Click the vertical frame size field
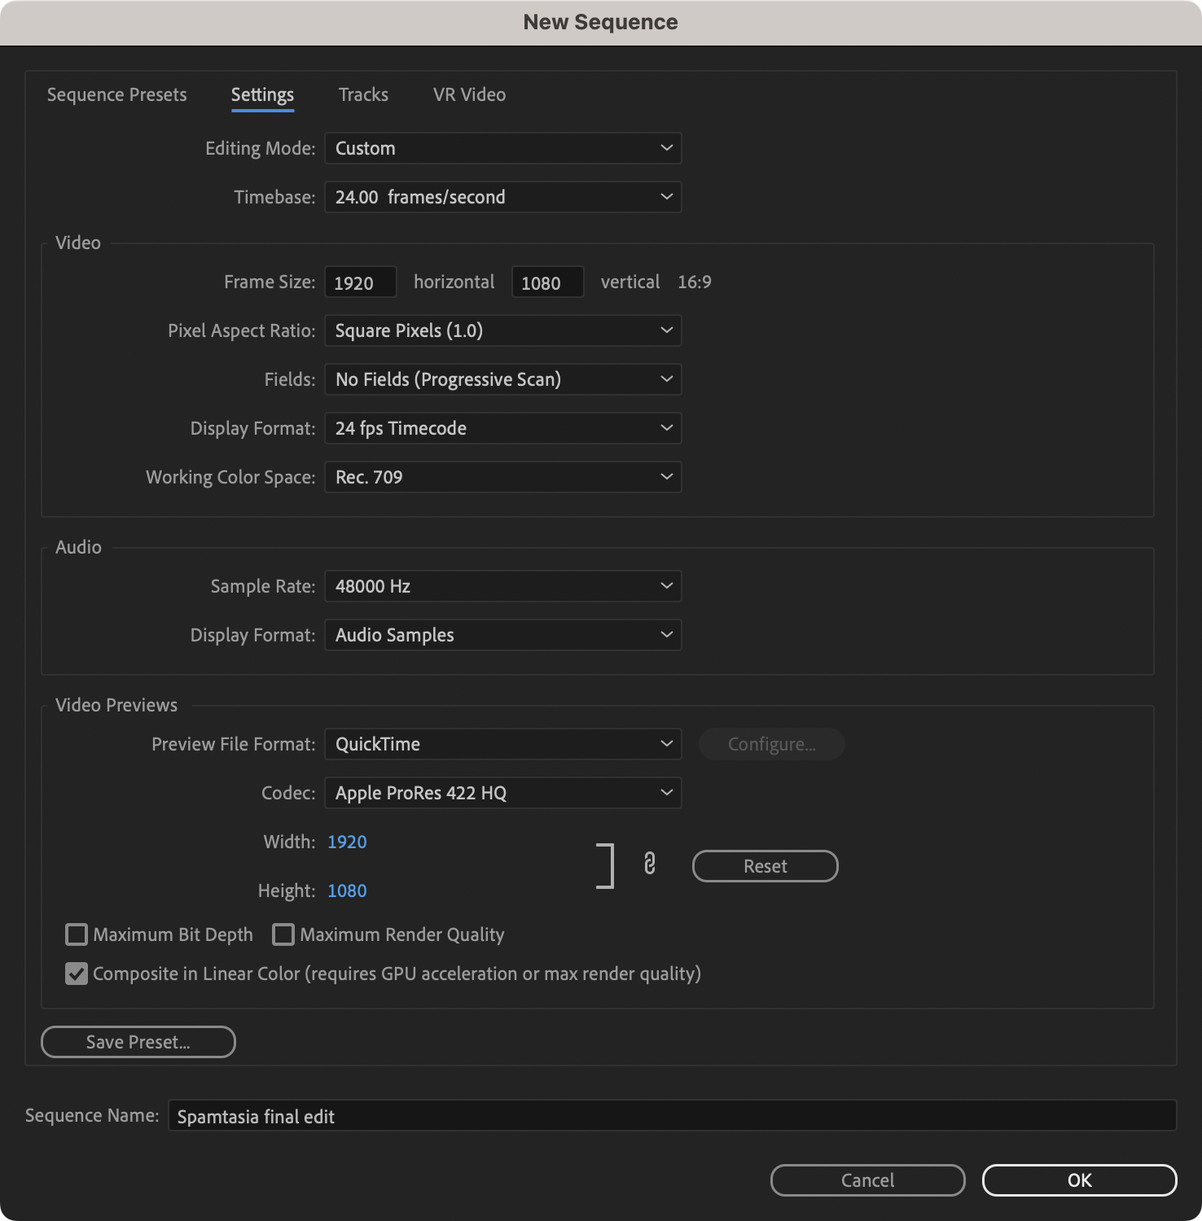This screenshot has height=1221, width=1202. coord(548,282)
